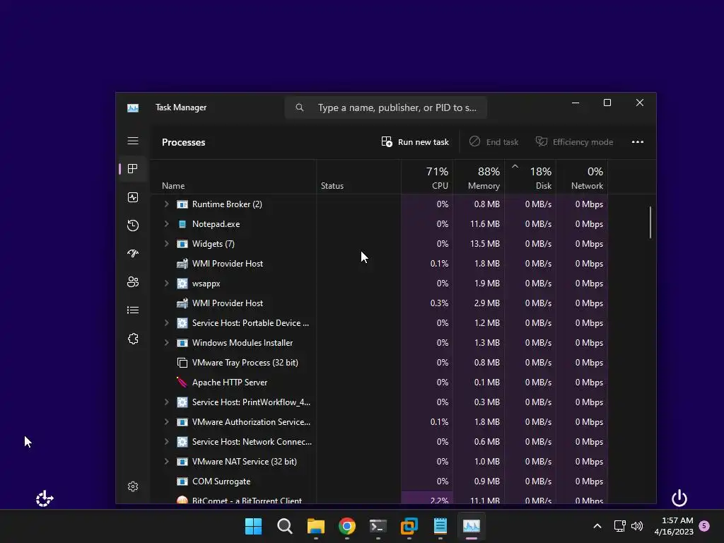Select the Apache HTTP Server process name

pyautogui.click(x=230, y=383)
